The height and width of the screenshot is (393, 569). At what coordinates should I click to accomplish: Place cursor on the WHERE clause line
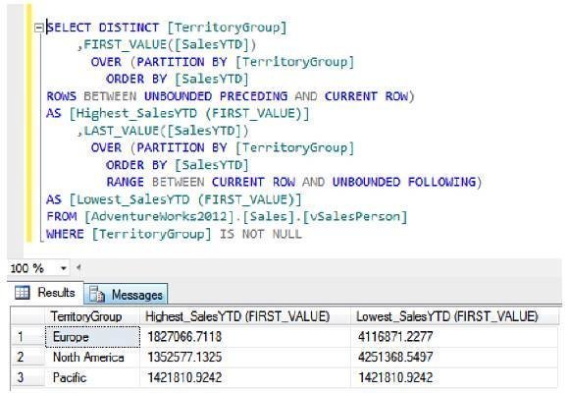pos(174,234)
